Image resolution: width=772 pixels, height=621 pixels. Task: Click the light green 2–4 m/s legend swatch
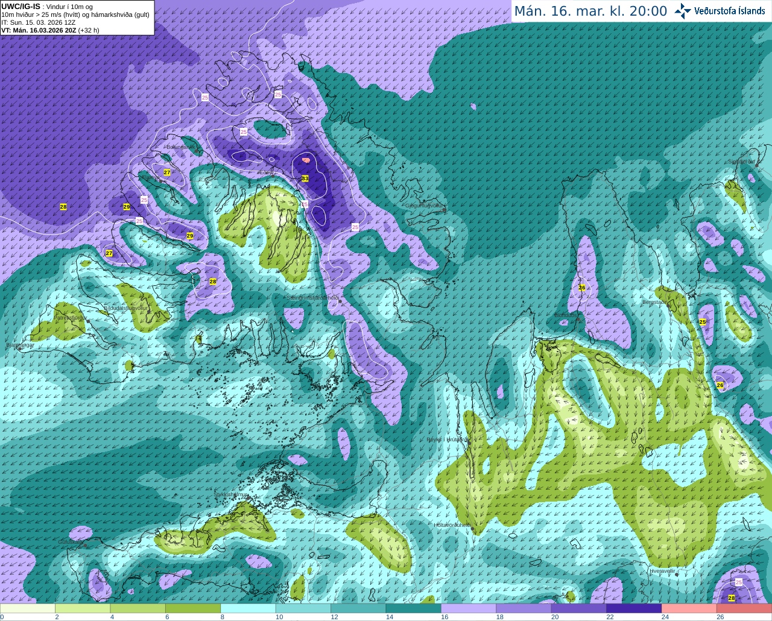coord(83,608)
